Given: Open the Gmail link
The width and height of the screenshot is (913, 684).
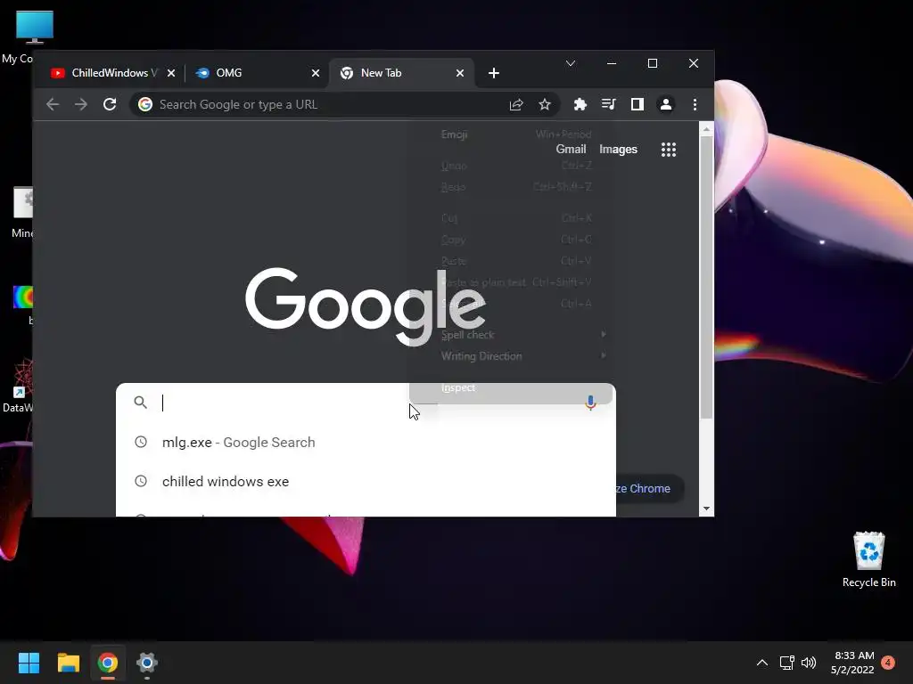Looking at the screenshot, I should pos(571,150).
